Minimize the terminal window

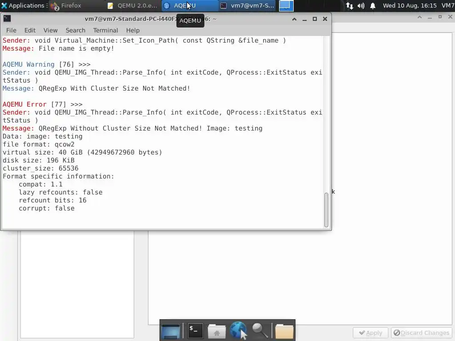[x=304, y=19]
